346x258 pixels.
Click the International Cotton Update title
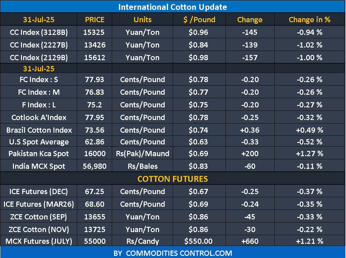click(173, 7)
